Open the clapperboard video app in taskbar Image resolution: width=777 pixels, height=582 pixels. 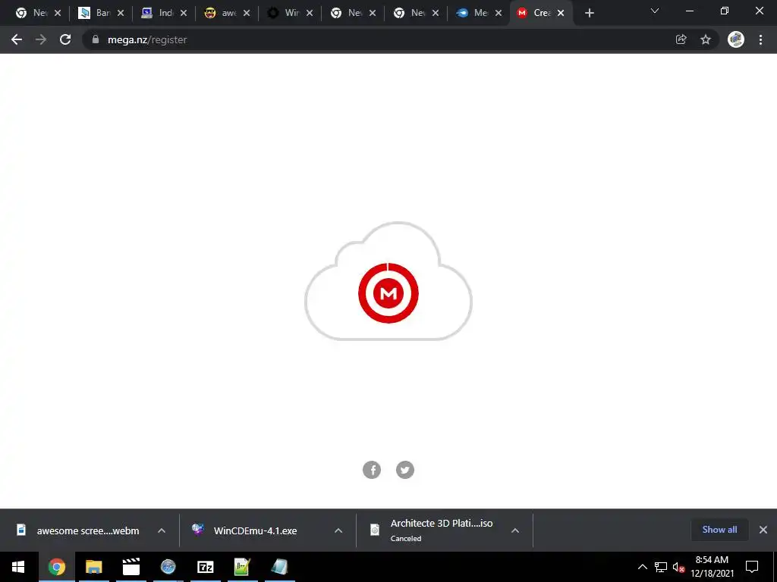(131, 567)
